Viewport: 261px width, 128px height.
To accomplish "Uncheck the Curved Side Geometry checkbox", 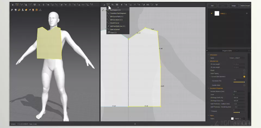I will (244, 76).
